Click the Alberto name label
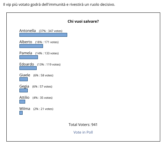Viewport: 165px width, 147px height. (x=25, y=42)
